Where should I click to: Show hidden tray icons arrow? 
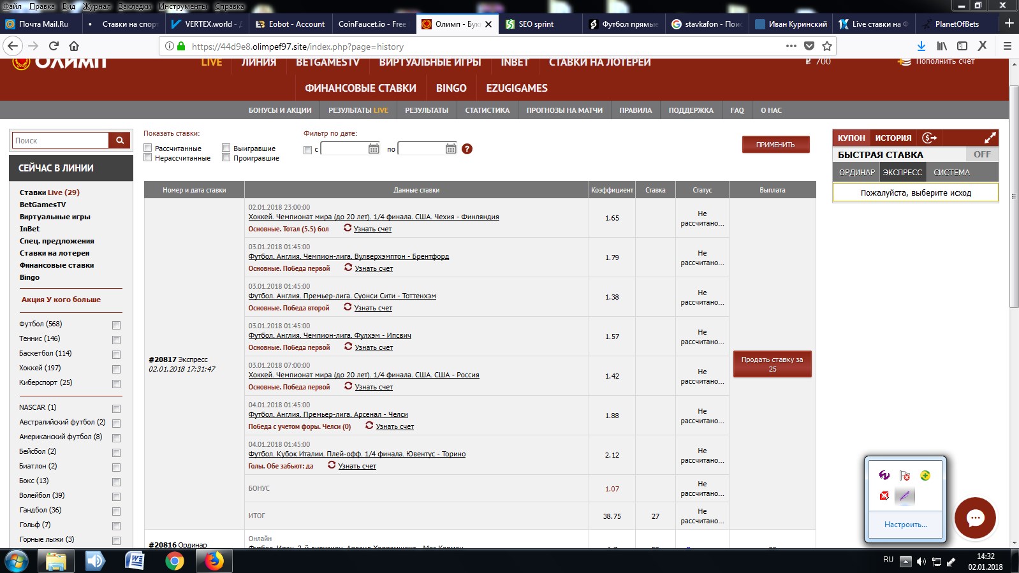click(905, 562)
